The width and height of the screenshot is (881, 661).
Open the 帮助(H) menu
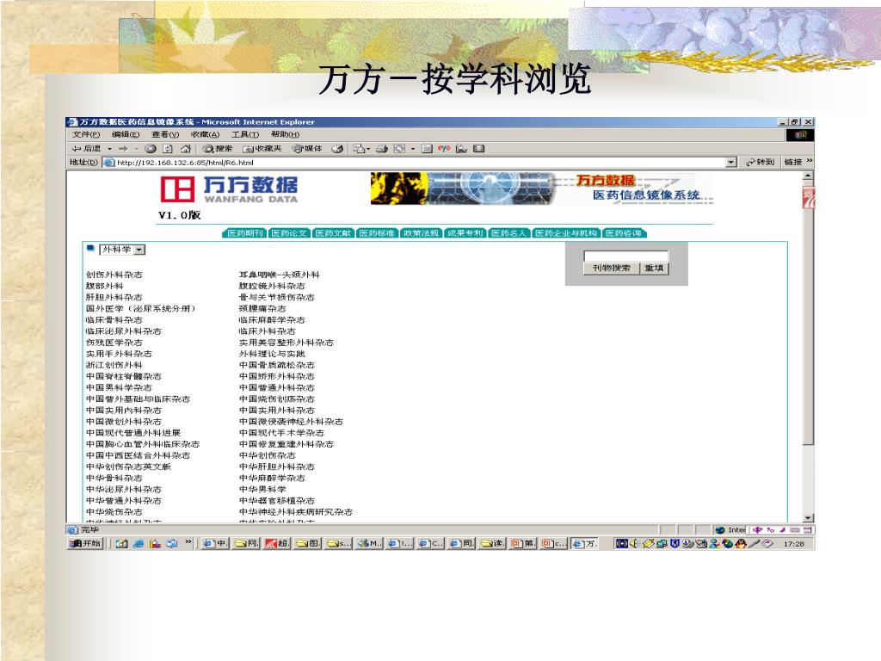(285, 134)
